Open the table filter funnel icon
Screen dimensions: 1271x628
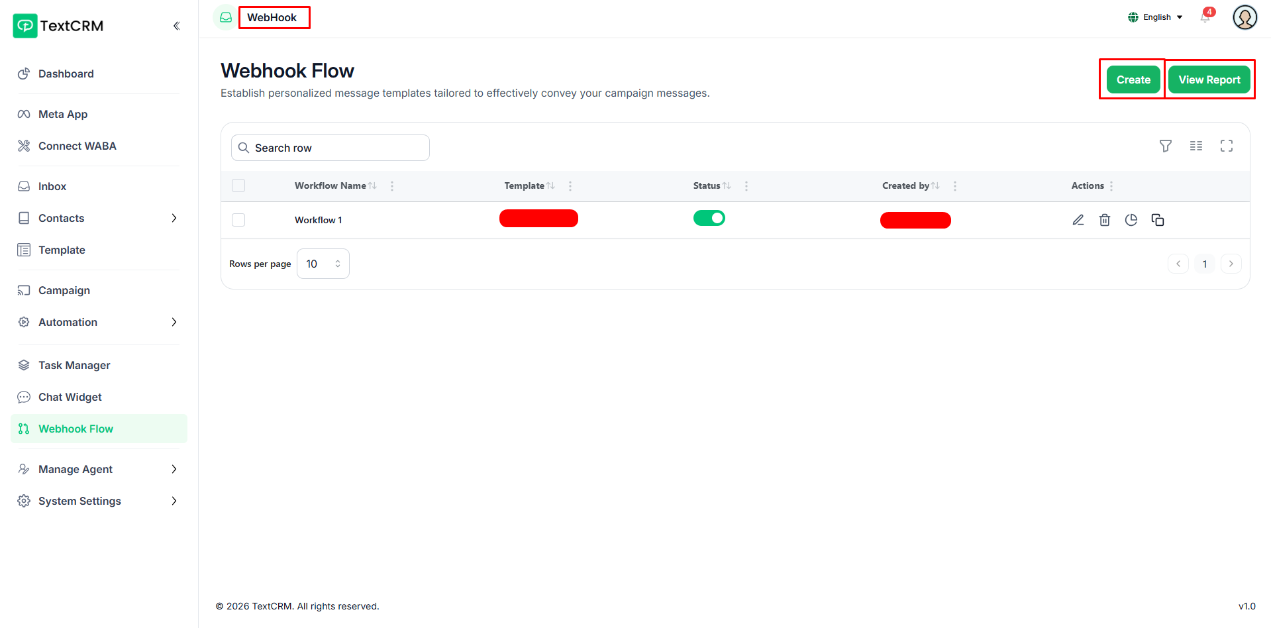pyautogui.click(x=1165, y=146)
